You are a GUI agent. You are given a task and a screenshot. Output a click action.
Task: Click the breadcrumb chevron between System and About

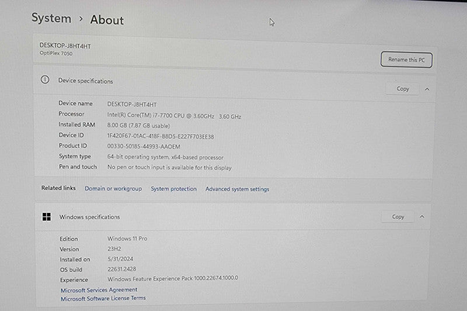(81, 19)
